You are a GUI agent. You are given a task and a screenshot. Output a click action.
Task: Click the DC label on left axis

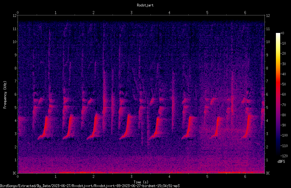(x=15, y=173)
